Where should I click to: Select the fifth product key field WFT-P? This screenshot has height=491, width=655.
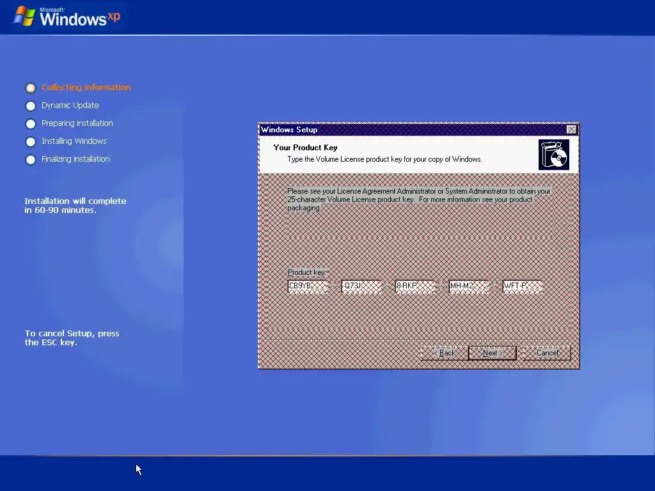click(x=522, y=286)
